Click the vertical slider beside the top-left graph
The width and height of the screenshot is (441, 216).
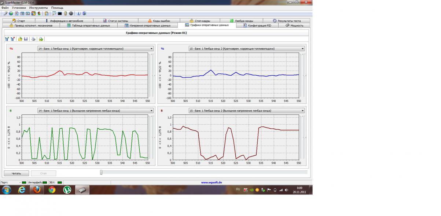(x=154, y=76)
